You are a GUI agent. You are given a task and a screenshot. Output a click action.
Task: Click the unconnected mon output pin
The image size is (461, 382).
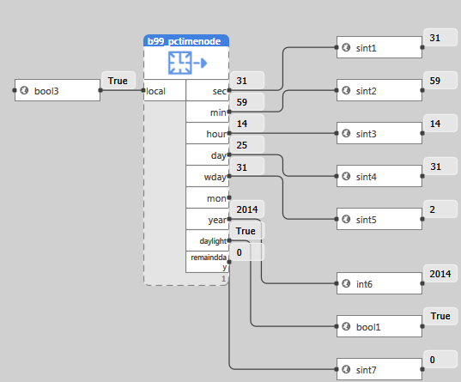pos(229,197)
